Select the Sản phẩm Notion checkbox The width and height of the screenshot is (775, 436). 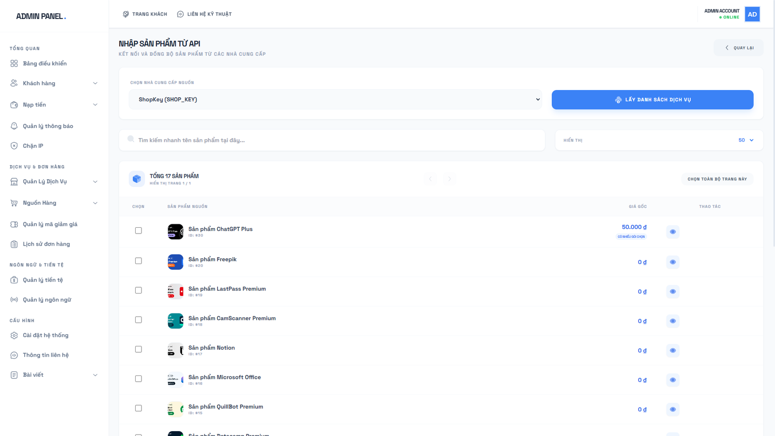coord(138,349)
